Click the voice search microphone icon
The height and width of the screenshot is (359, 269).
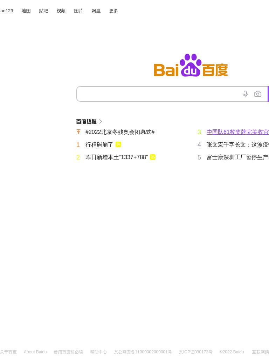click(245, 94)
